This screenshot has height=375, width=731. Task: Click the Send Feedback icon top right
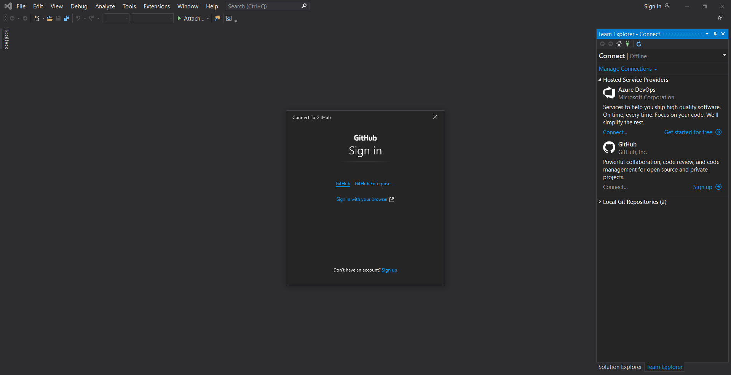tap(721, 17)
